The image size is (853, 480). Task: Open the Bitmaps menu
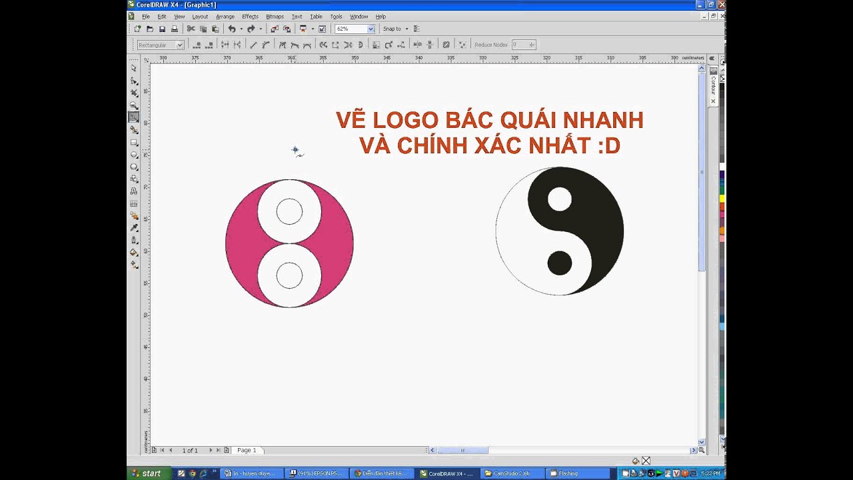coord(275,16)
